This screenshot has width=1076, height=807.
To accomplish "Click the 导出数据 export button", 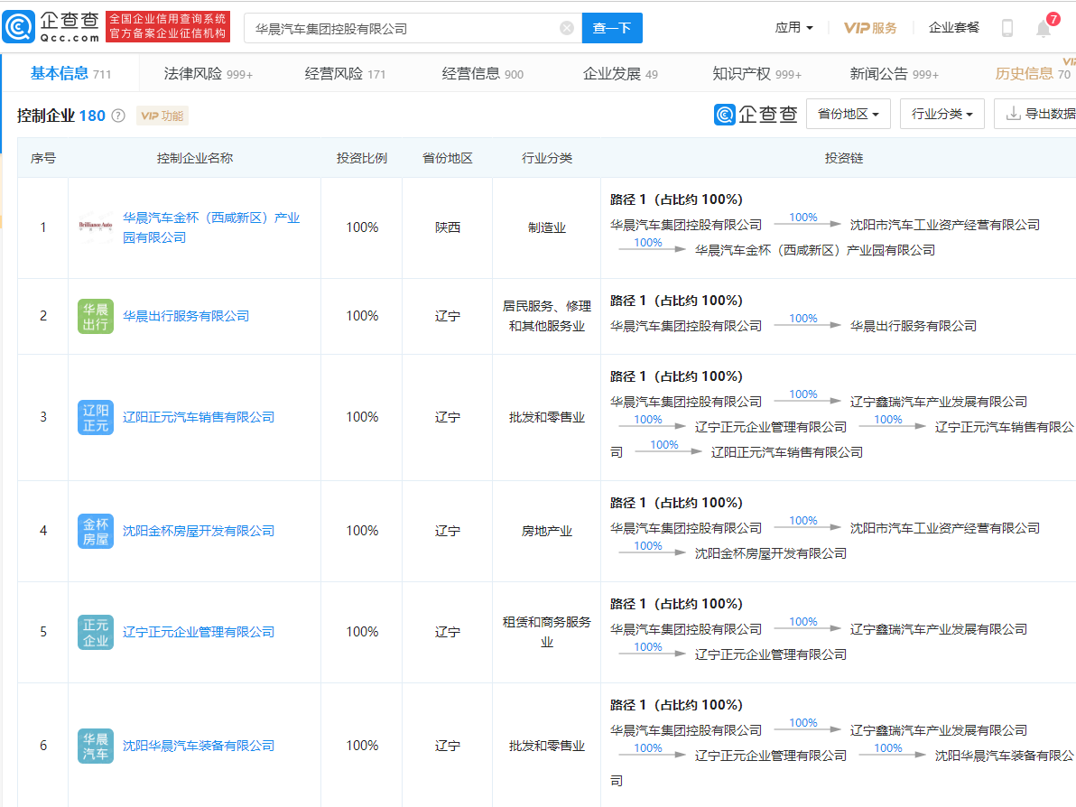I will tap(1040, 114).
